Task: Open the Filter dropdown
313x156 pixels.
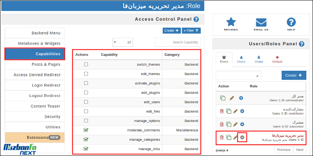Action: click(x=191, y=30)
